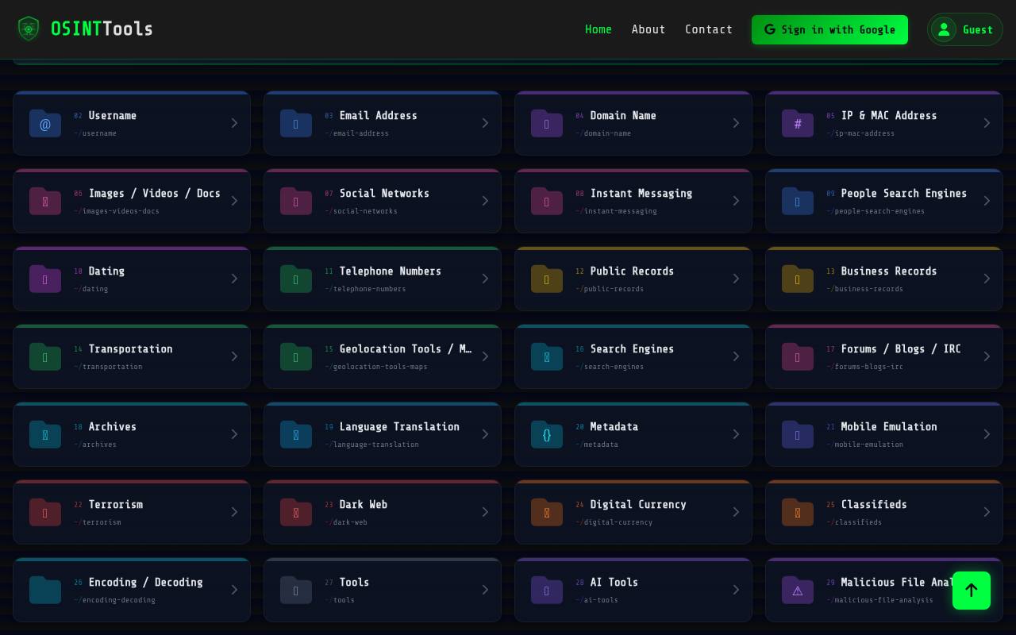The width and height of the screenshot is (1016, 635).
Task: Click the Social Networks folder icon
Action: coord(296,201)
